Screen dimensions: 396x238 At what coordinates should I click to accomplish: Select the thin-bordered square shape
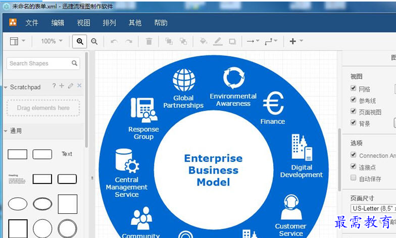(68, 204)
